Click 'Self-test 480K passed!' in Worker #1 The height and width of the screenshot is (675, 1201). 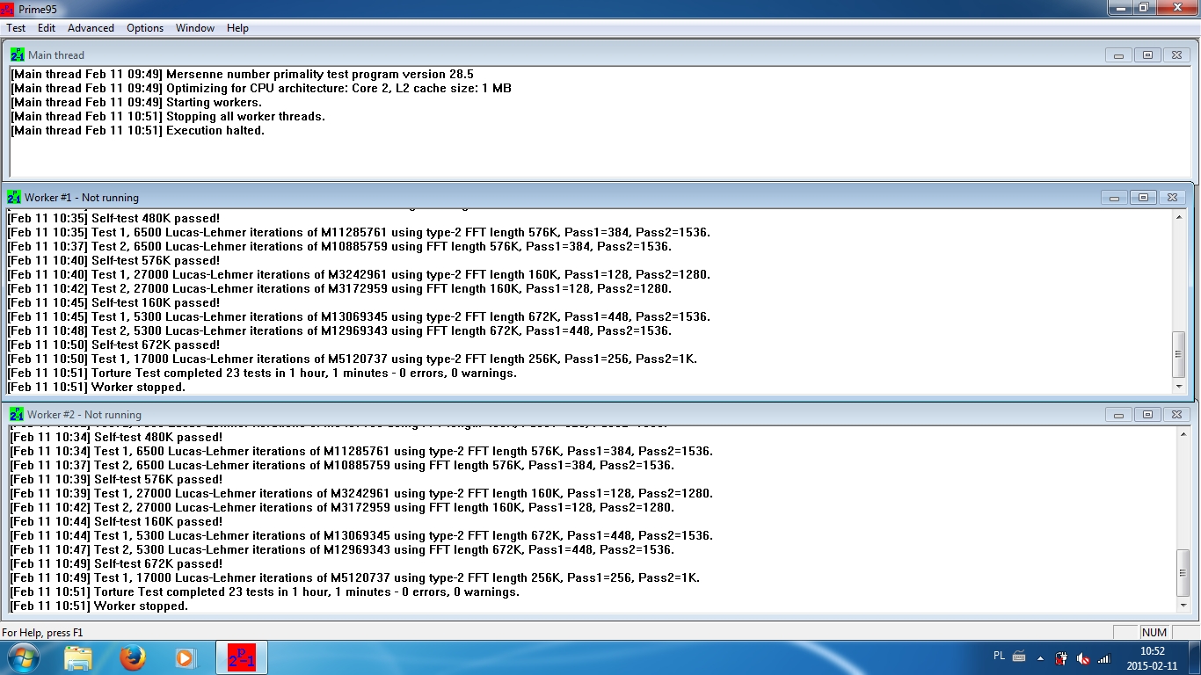coord(113,219)
